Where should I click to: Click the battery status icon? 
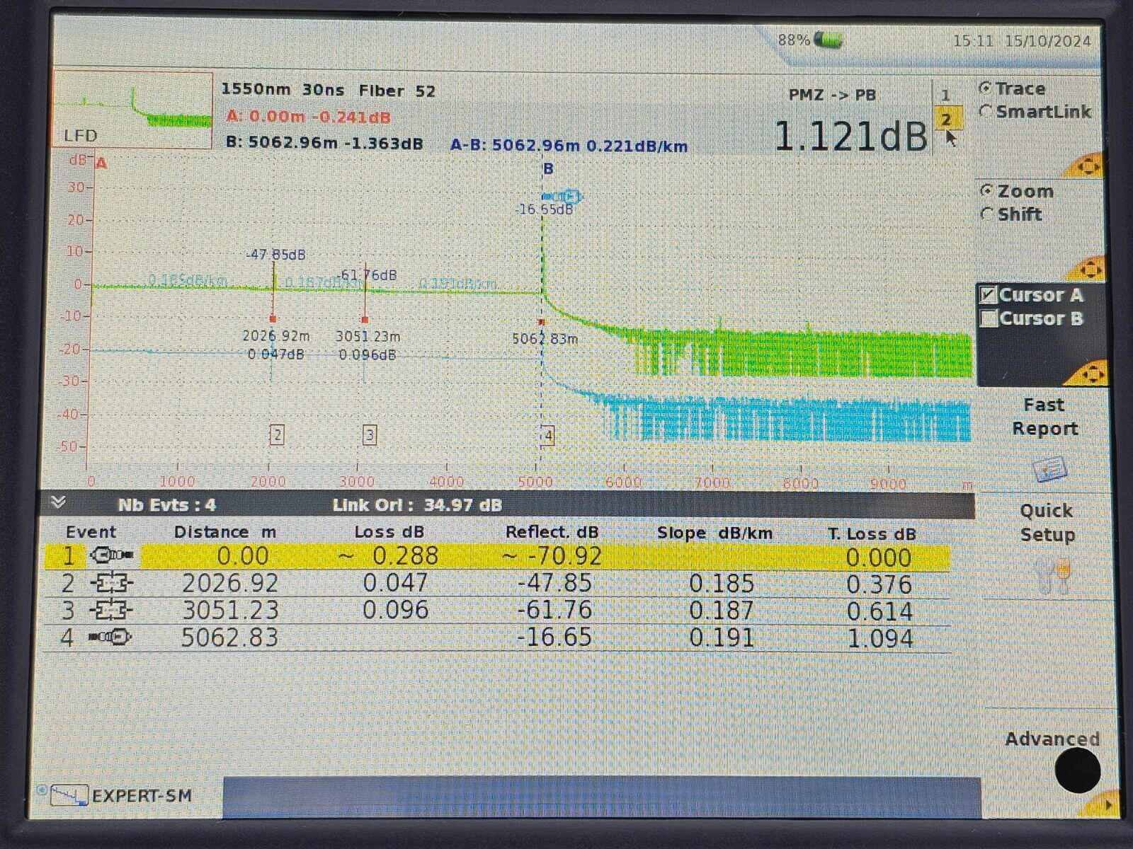coord(827,40)
